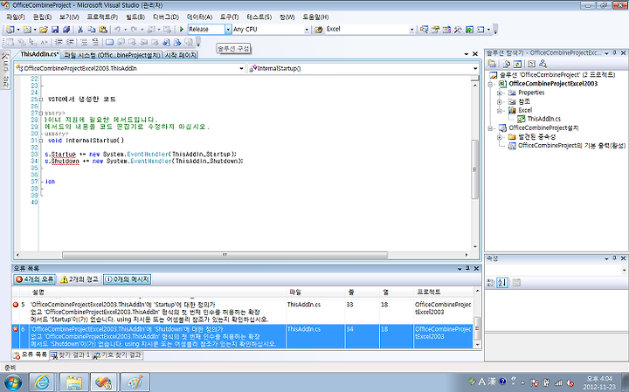Screen dimensions: 629x392
Task: Open the Release configuration dropdown
Action: [x=228, y=30]
